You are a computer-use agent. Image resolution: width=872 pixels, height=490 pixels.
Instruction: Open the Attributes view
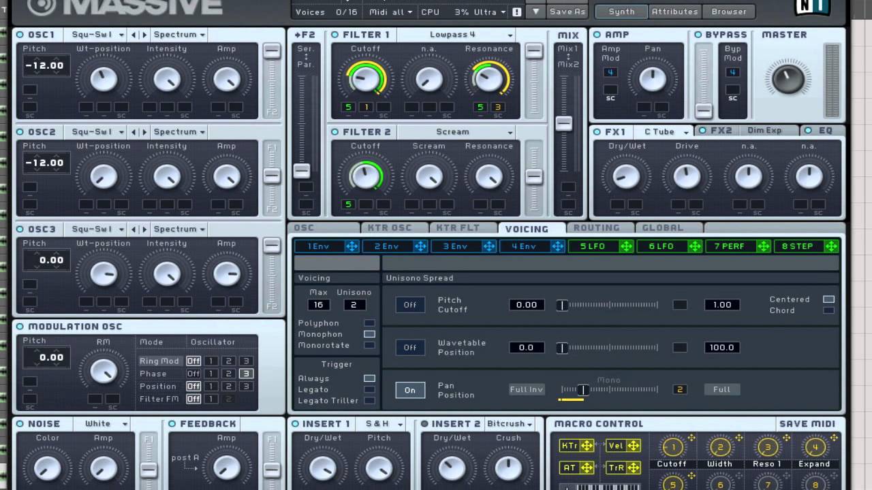coord(674,12)
